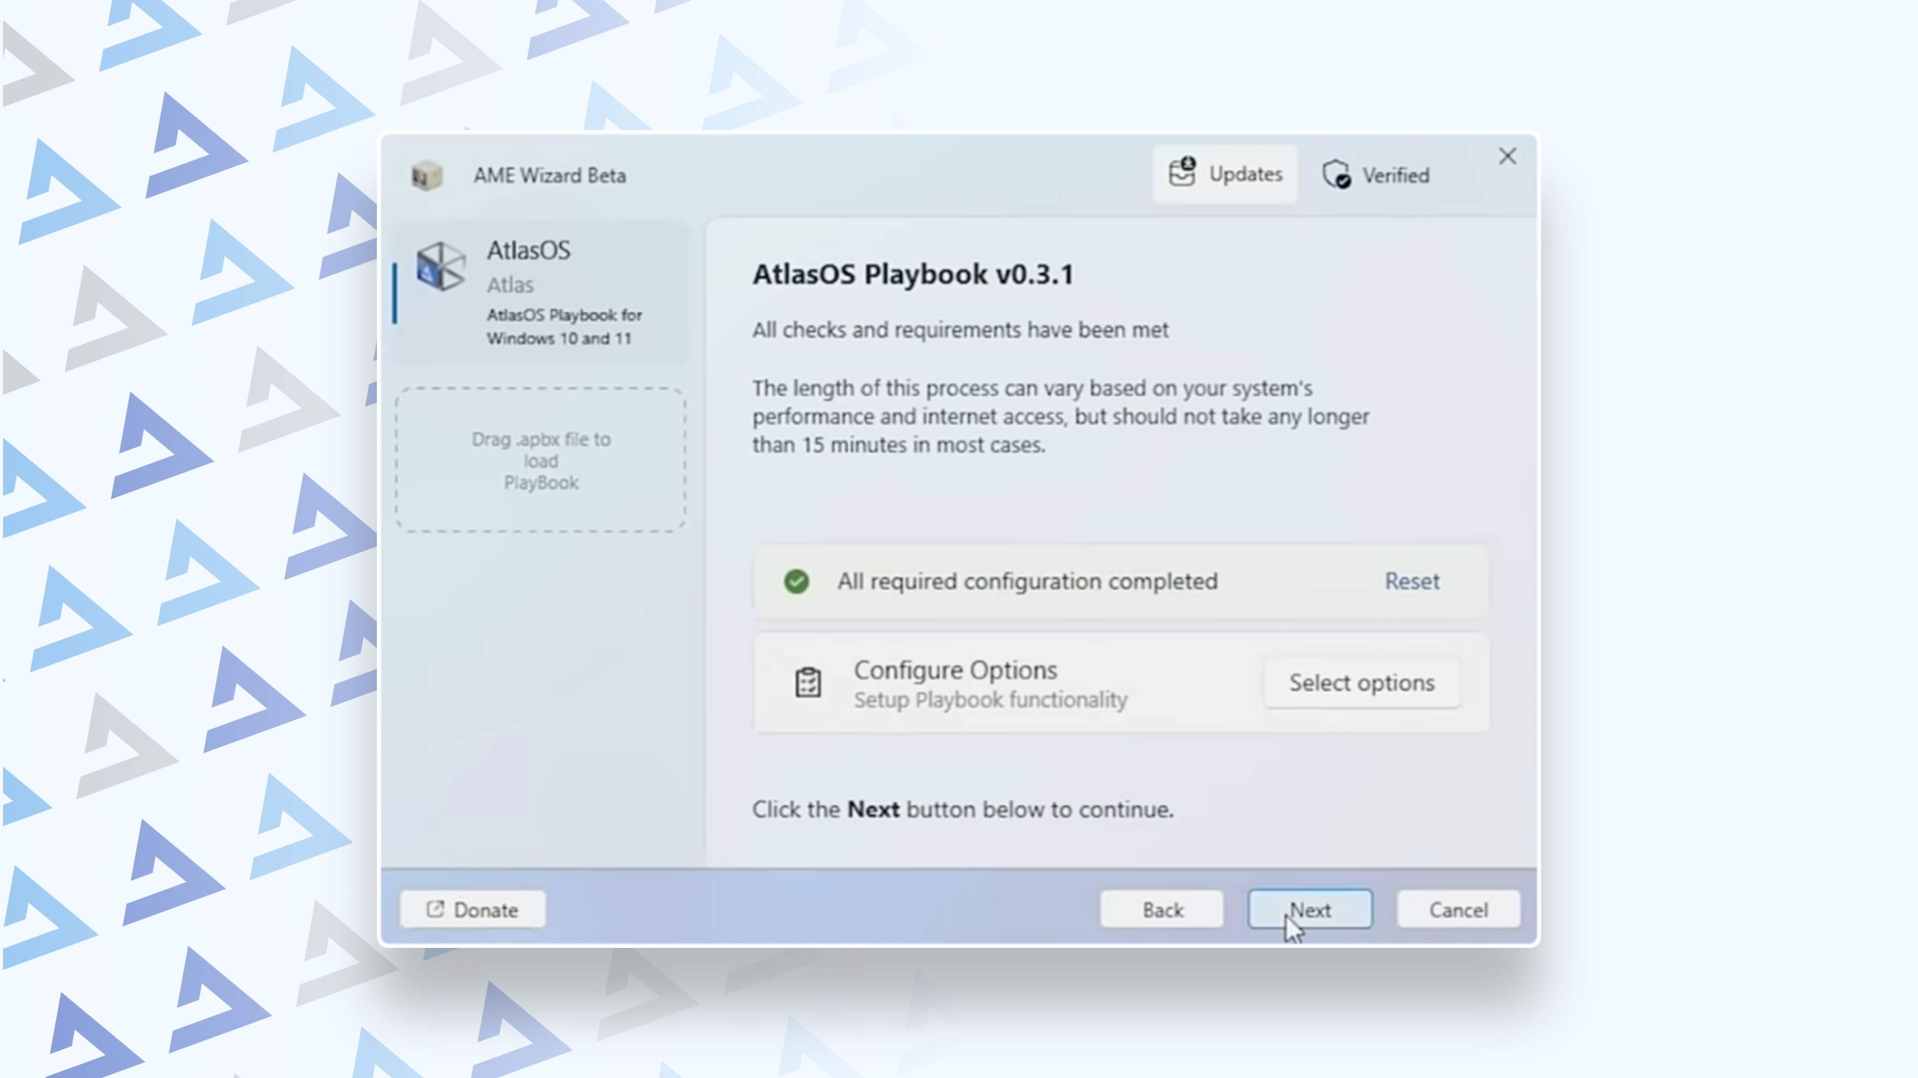Viewport: 1918px width, 1078px height.
Task: Reset the required configuration
Action: pyautogui.click(x=1412, y=581)
